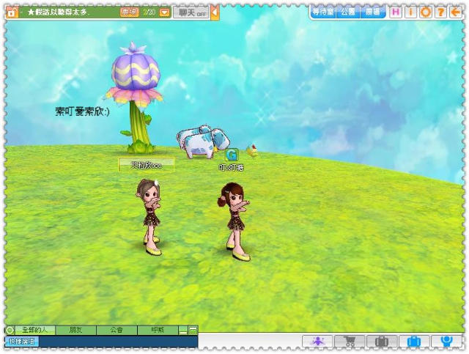
Task: Click the orange back arrow icon
Action: (456, 12)
